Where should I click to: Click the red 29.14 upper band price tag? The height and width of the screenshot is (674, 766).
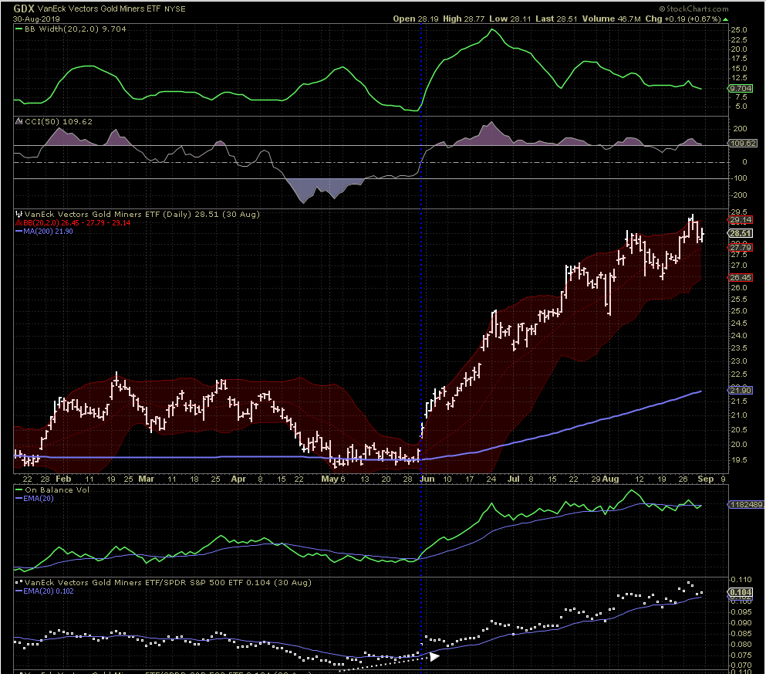741,220
